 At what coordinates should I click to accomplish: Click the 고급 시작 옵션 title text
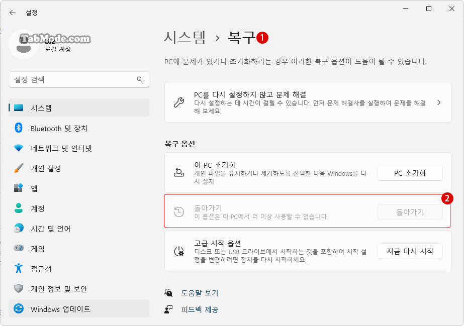[x=218, y=243]
